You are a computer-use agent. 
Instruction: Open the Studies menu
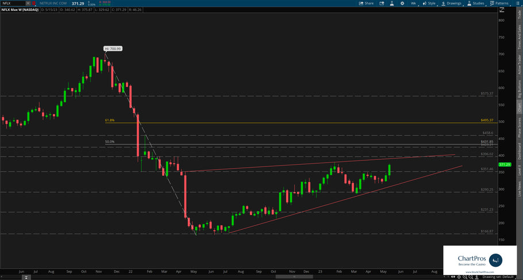(x=476, y=3)
